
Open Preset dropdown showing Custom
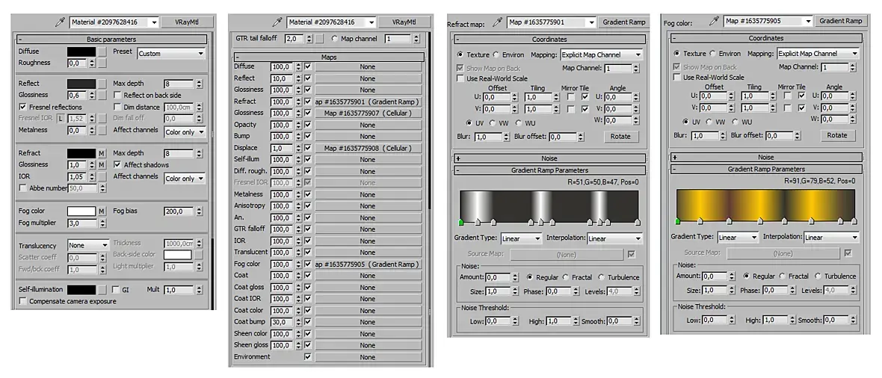tap(171, 54)
